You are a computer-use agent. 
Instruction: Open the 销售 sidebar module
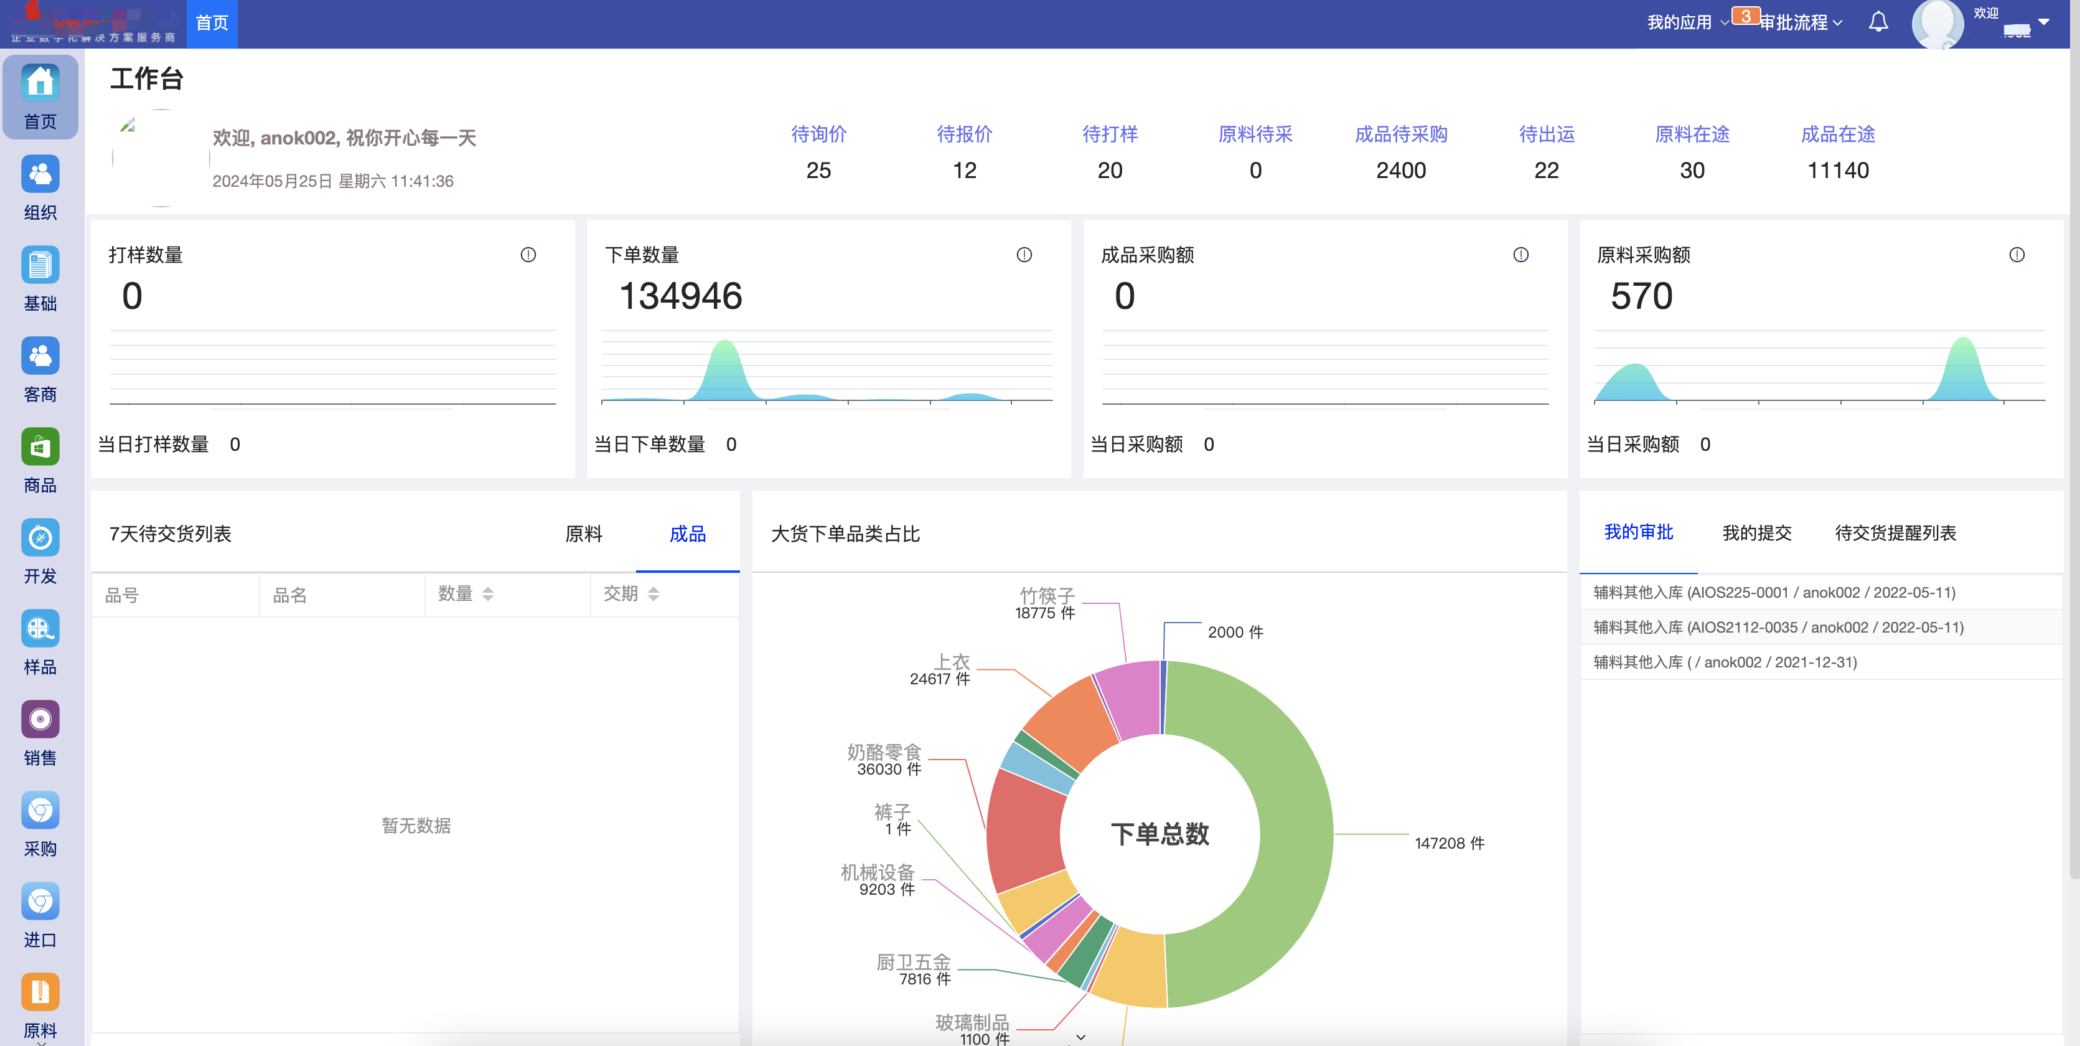click(x=40, y=733)
